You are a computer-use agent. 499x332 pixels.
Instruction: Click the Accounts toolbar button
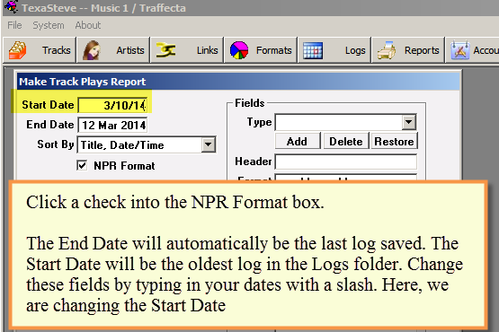[473, 50]
